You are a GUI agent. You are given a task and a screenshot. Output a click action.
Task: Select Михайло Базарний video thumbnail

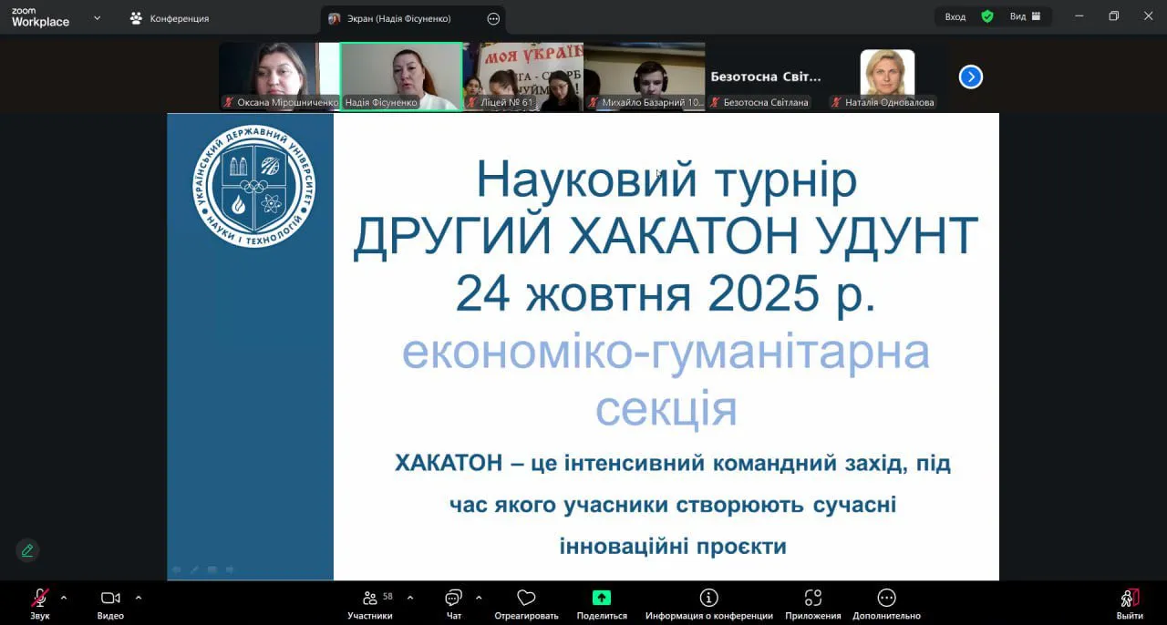pyautogui.click(x=645, y=77)
